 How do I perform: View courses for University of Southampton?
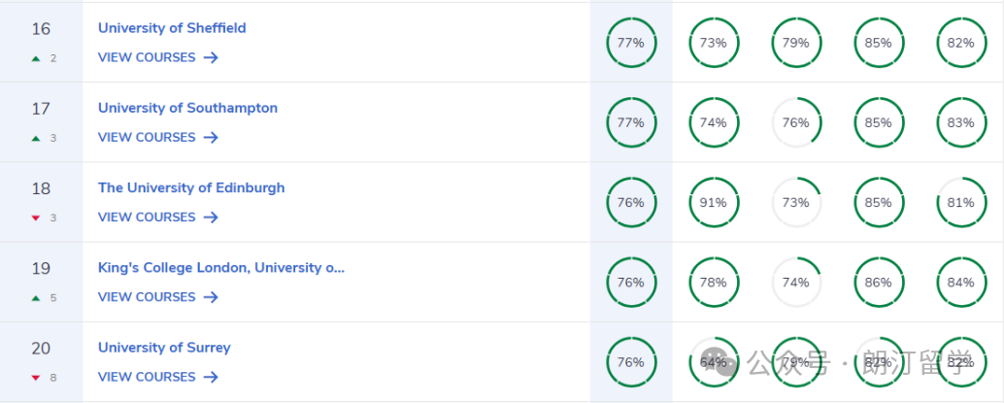click(158, 137)
